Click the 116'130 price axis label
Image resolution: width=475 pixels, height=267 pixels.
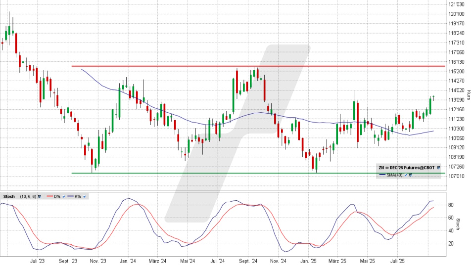point(456,62)
